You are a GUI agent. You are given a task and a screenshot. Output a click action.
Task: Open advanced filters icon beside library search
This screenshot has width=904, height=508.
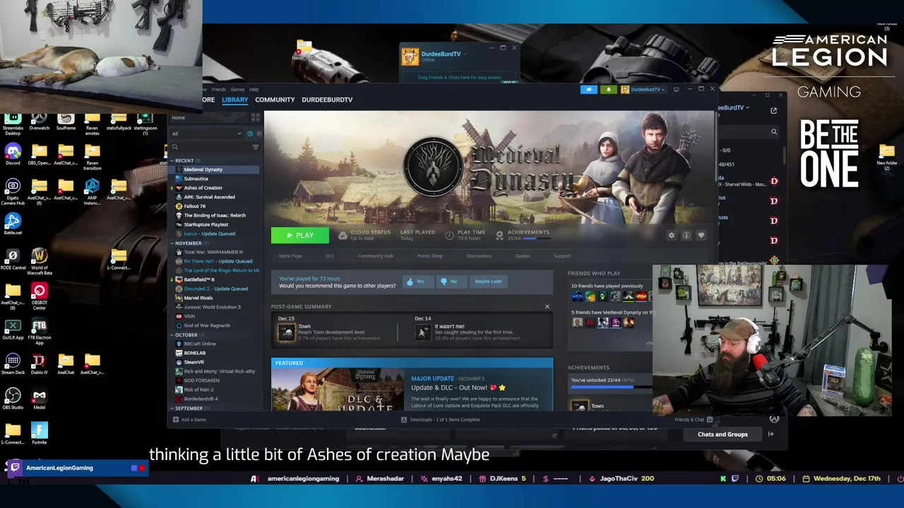coord(256,147)
